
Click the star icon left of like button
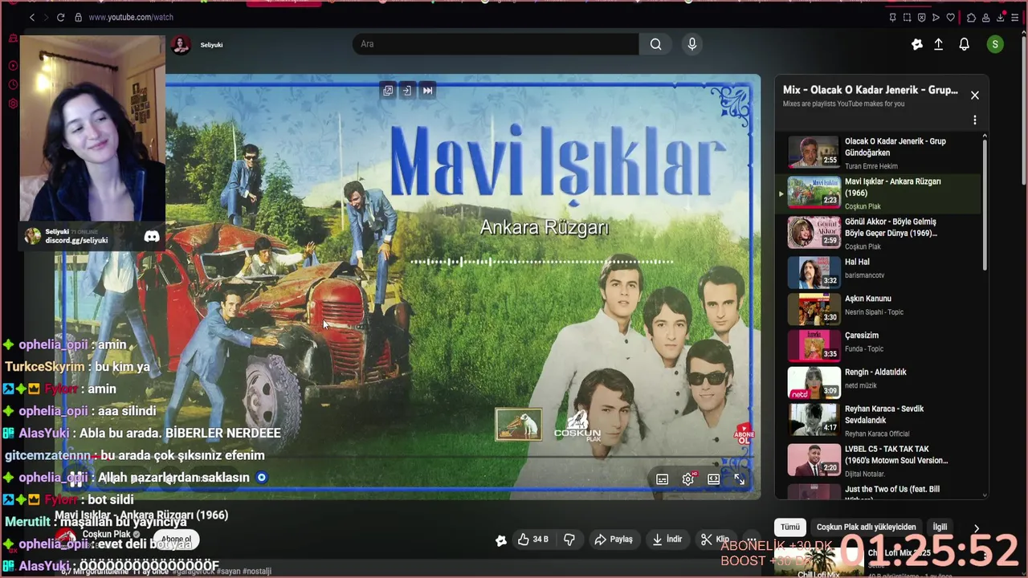(x=501, y=540)
